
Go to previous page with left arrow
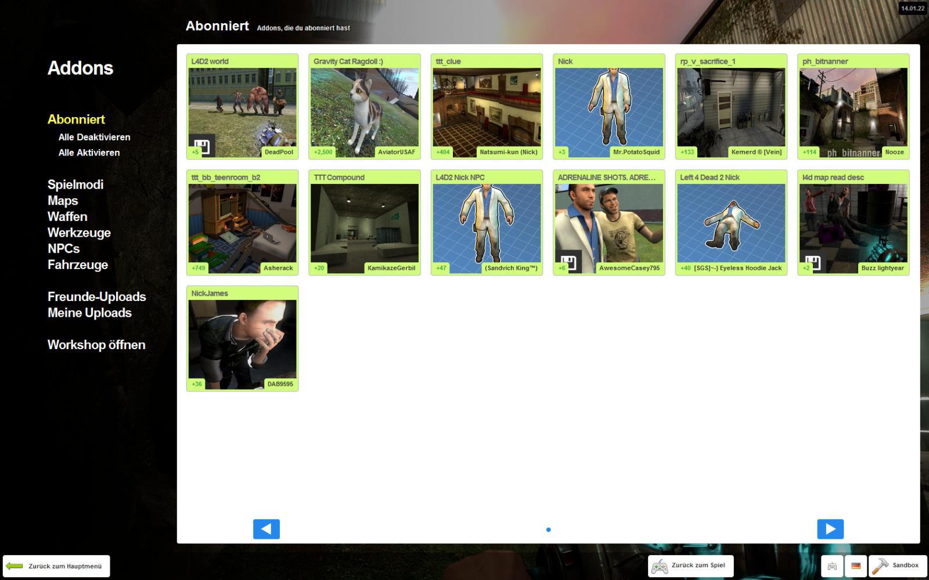(267, 529)
